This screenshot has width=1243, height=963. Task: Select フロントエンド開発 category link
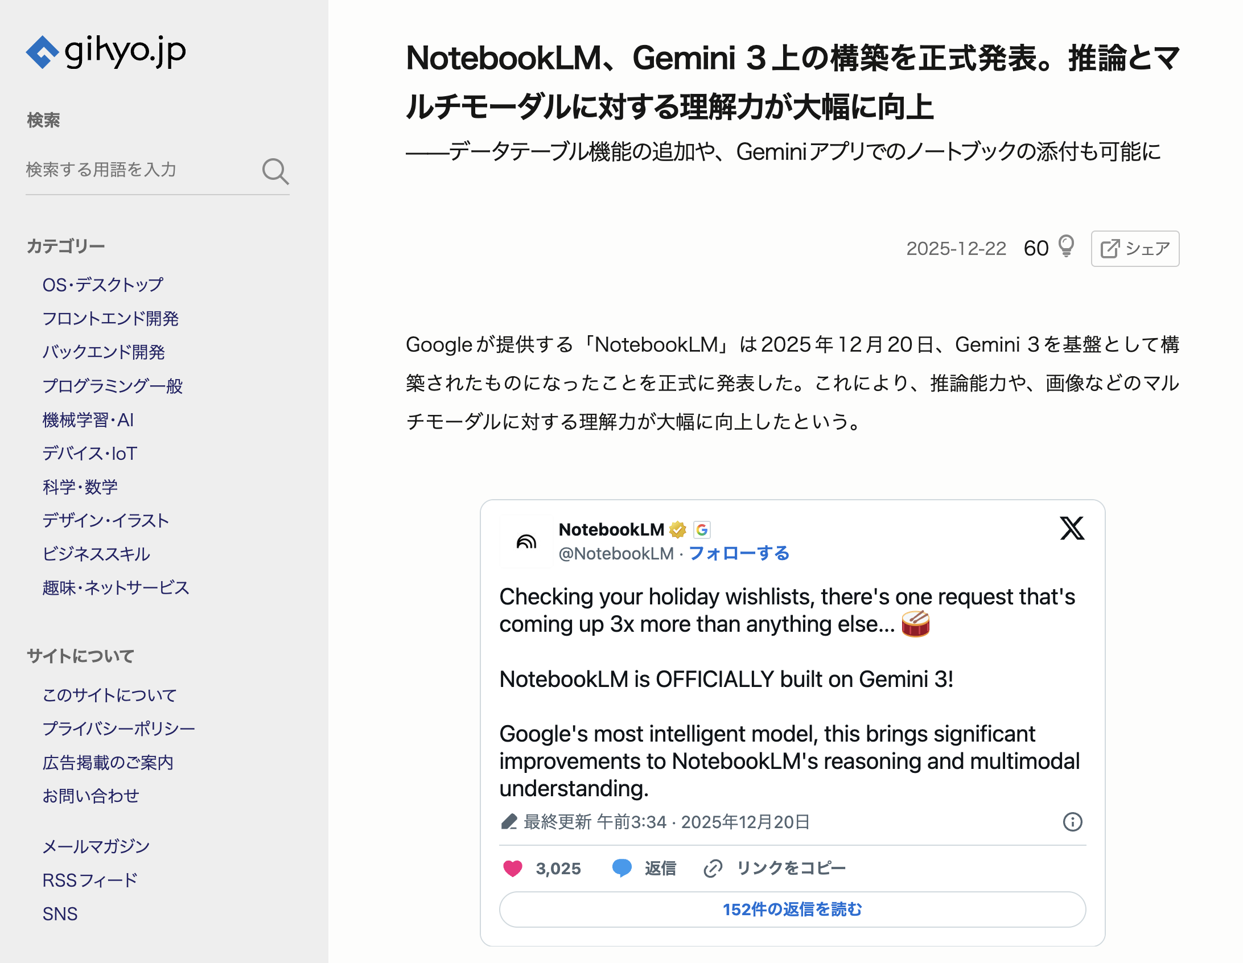110,318
